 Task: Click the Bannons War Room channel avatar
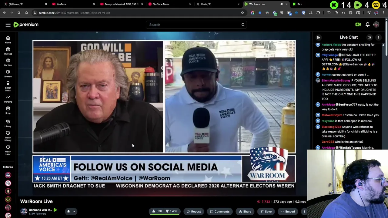(24, 211)
